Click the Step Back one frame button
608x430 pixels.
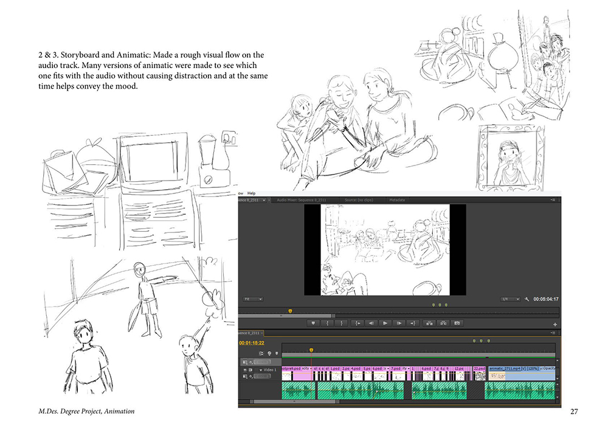(371, 323)
